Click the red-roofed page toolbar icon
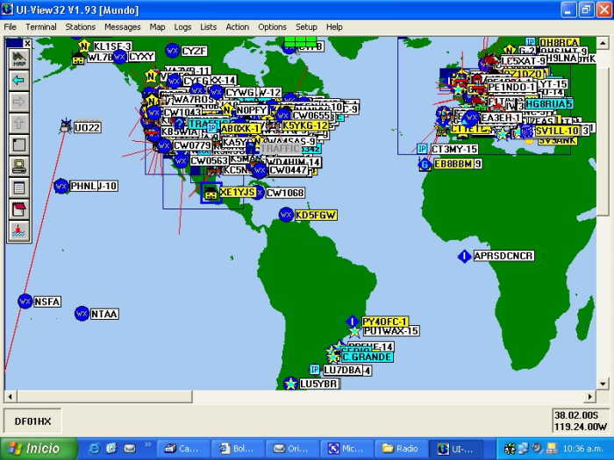614x460 pixels. (18, 209)
